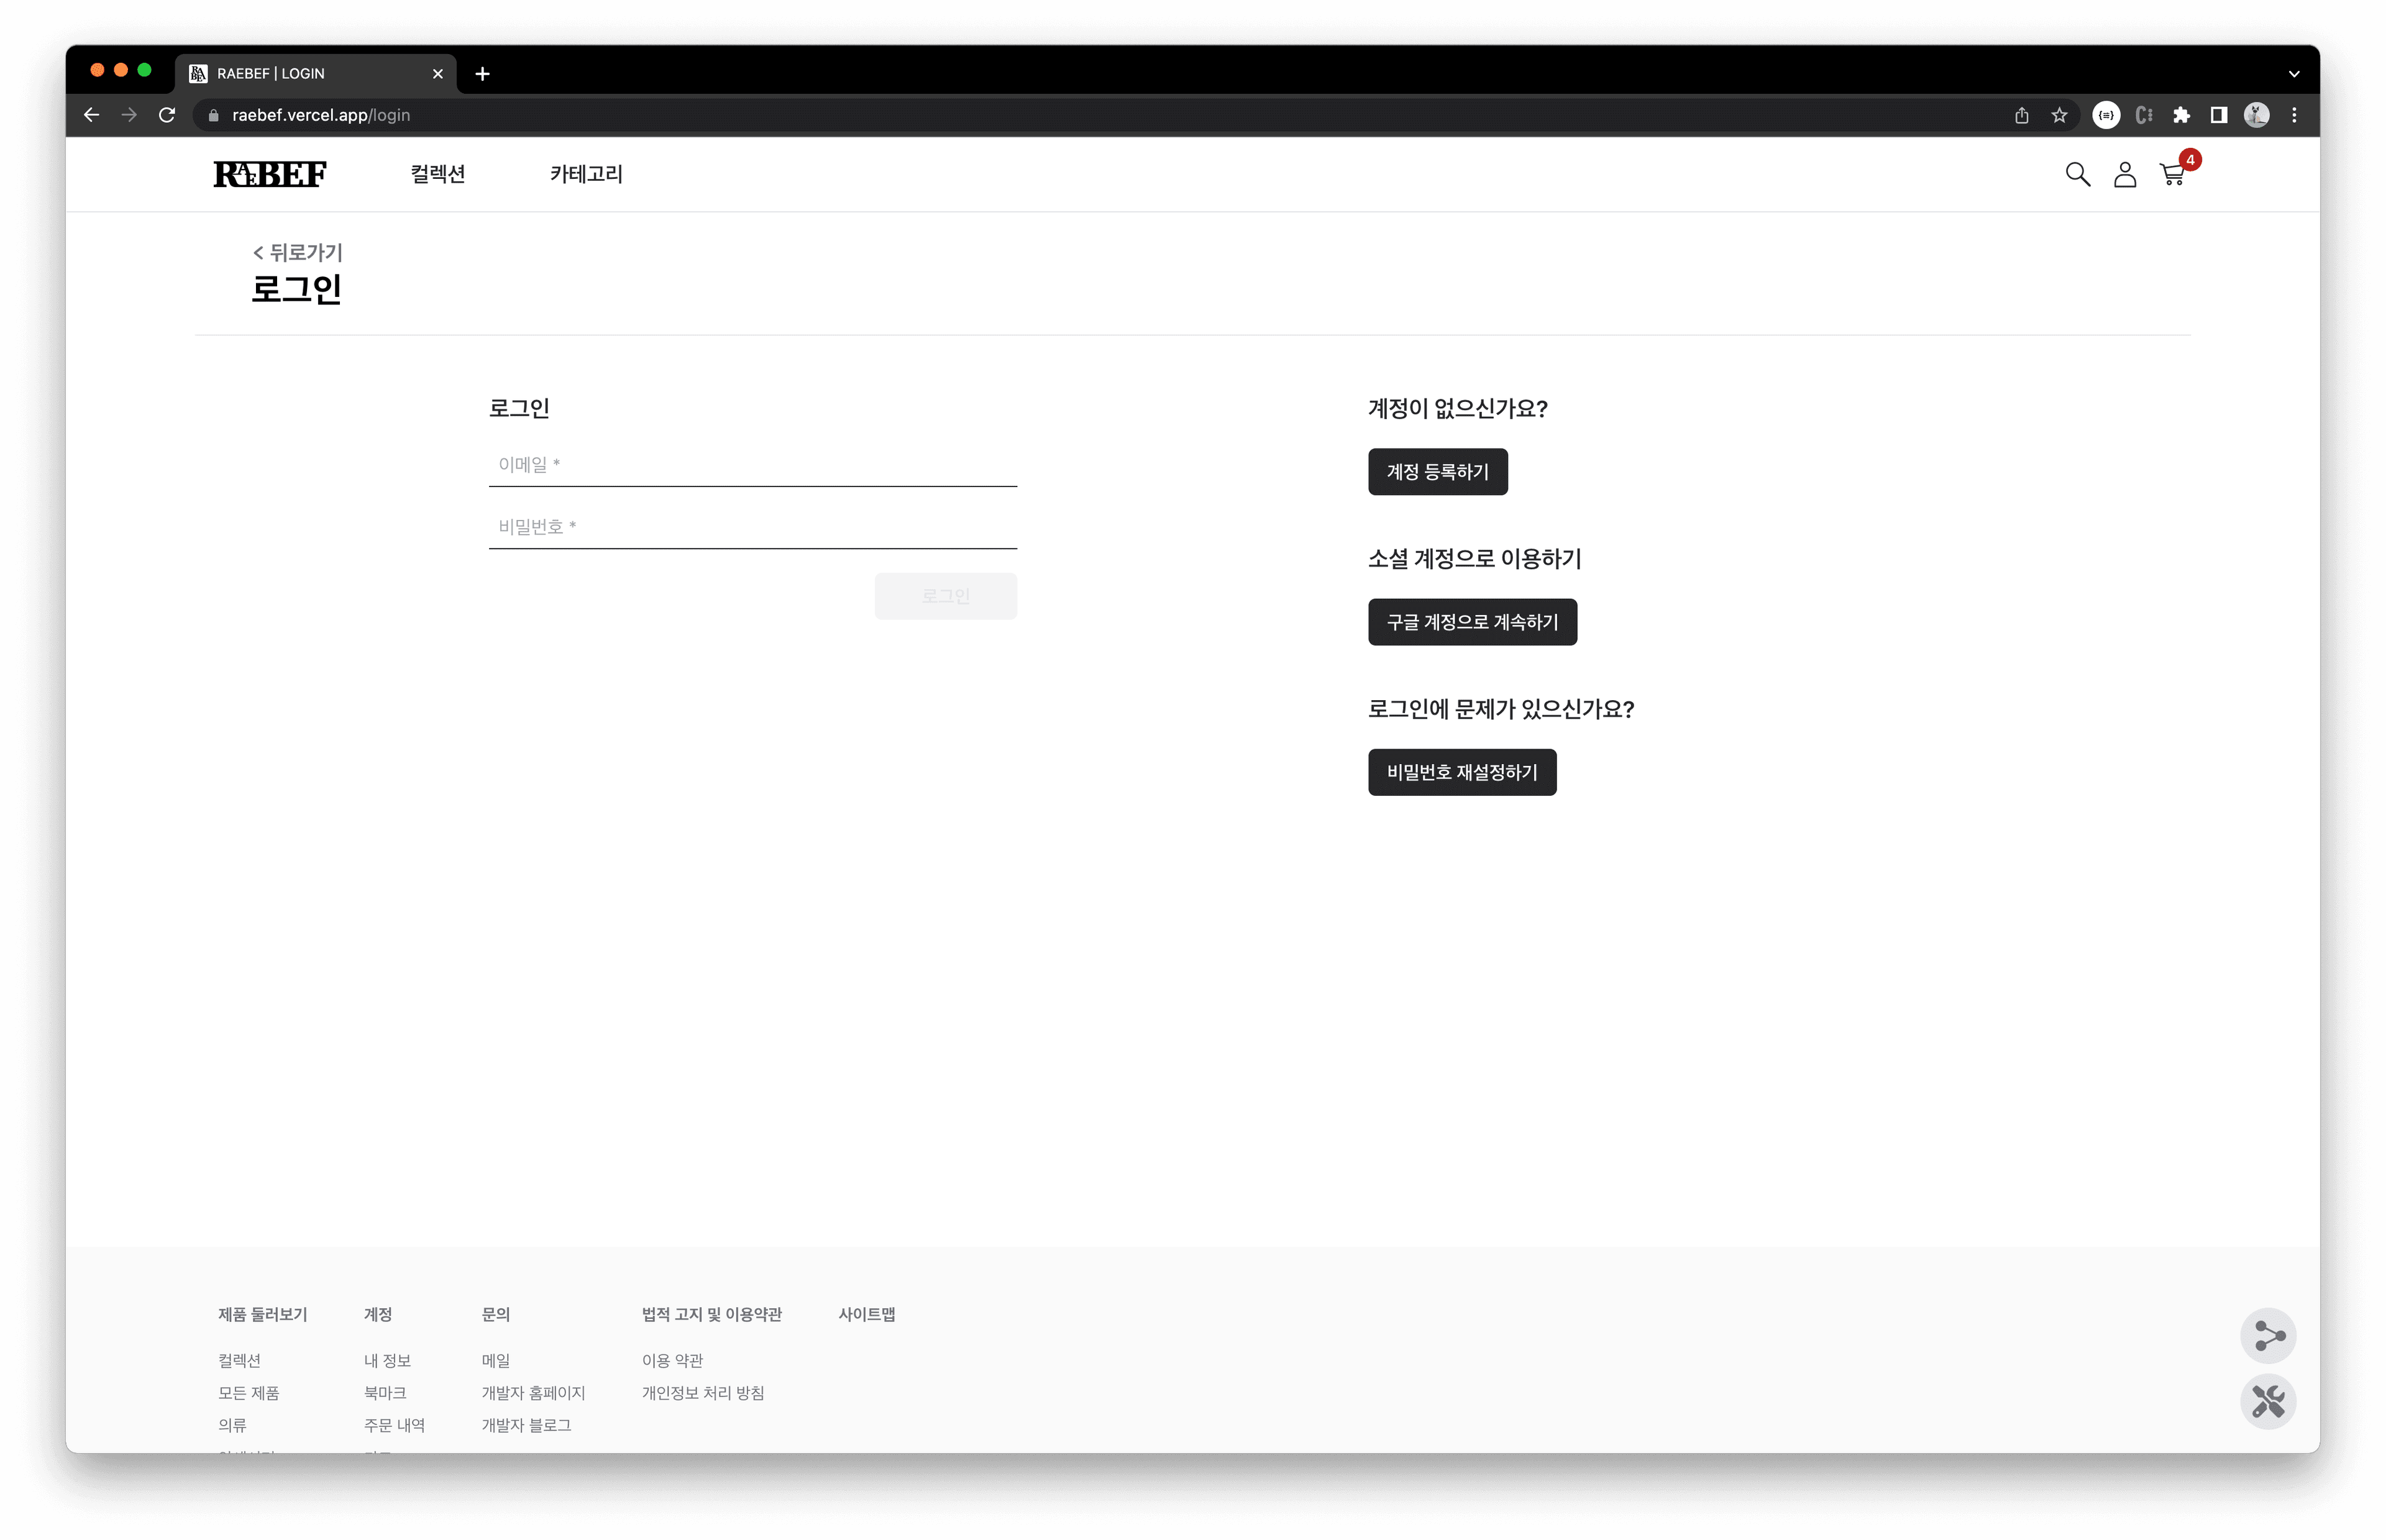Click the browser forward arrow
The image size is (2386, 1540).
pos(129,115)
